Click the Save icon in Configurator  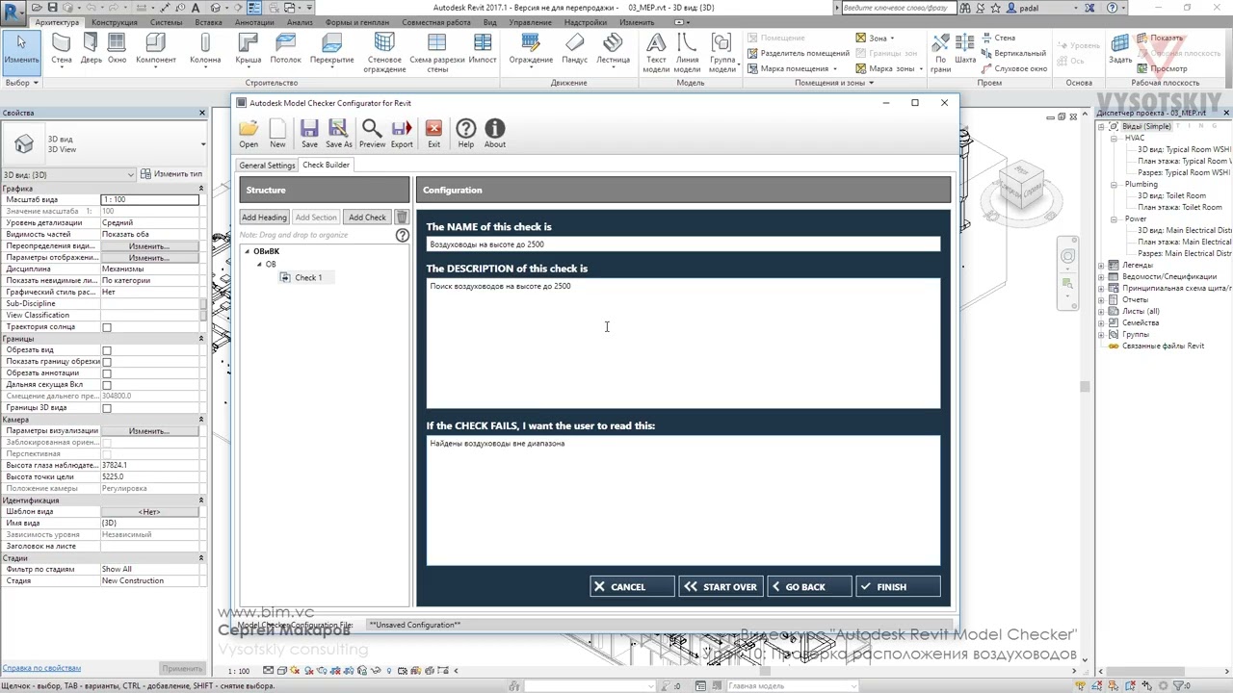click(309, 133)
